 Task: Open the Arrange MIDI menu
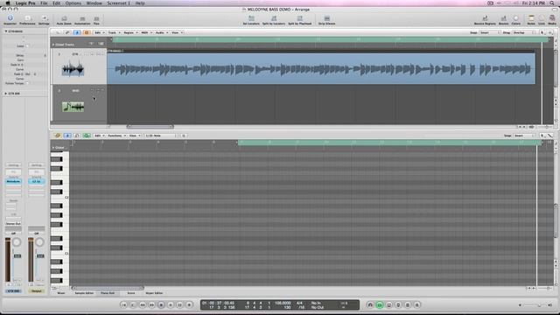(x=146, y=32)
